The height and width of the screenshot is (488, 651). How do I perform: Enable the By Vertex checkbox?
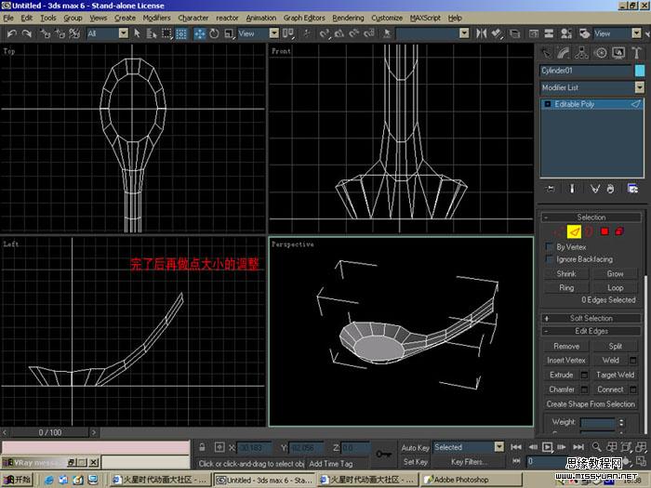pyautogui.click(x=550, y=247)
